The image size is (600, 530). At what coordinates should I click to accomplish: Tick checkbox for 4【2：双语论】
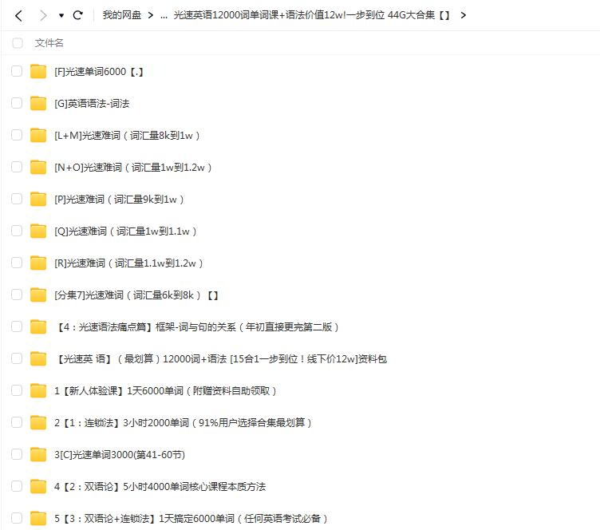click(x=17, y=486)
